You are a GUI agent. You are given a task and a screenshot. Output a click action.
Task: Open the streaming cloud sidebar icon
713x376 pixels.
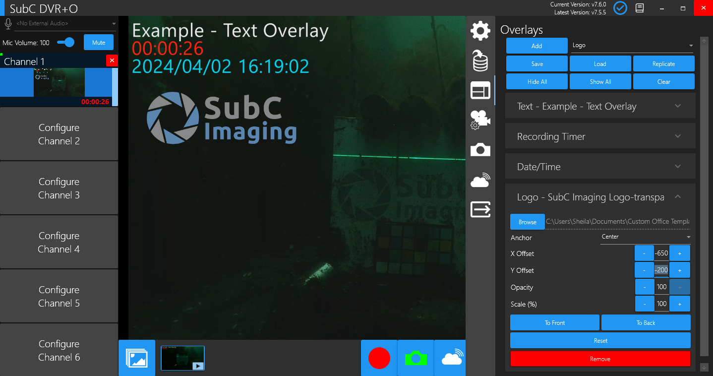click(x=480, y=180)
